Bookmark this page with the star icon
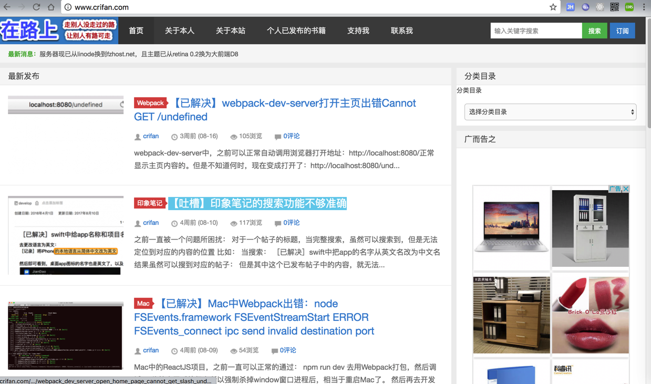Screen dimensions: 651x384 click(553, 7)
